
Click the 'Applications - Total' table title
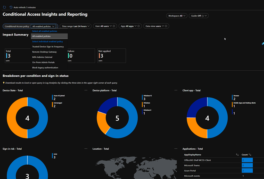193,149
